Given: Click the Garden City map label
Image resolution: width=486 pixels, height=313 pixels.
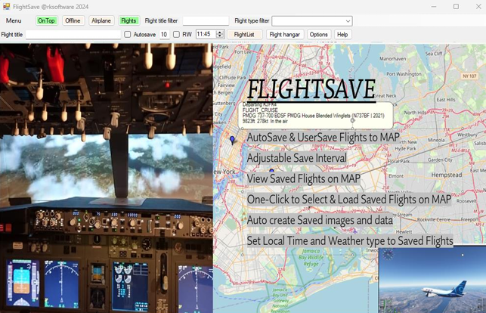Looking at the screenshot, I should tap(440, 160).
